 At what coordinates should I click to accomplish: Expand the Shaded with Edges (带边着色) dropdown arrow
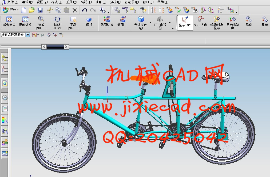pos(150,23)
